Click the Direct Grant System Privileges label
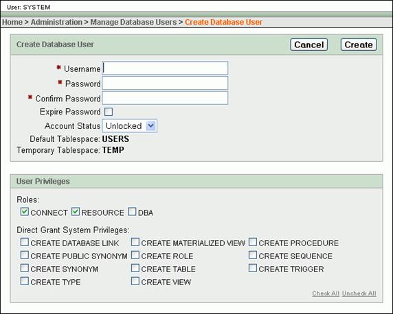Viewport: 393px width, 314px height. click(73, 230)
